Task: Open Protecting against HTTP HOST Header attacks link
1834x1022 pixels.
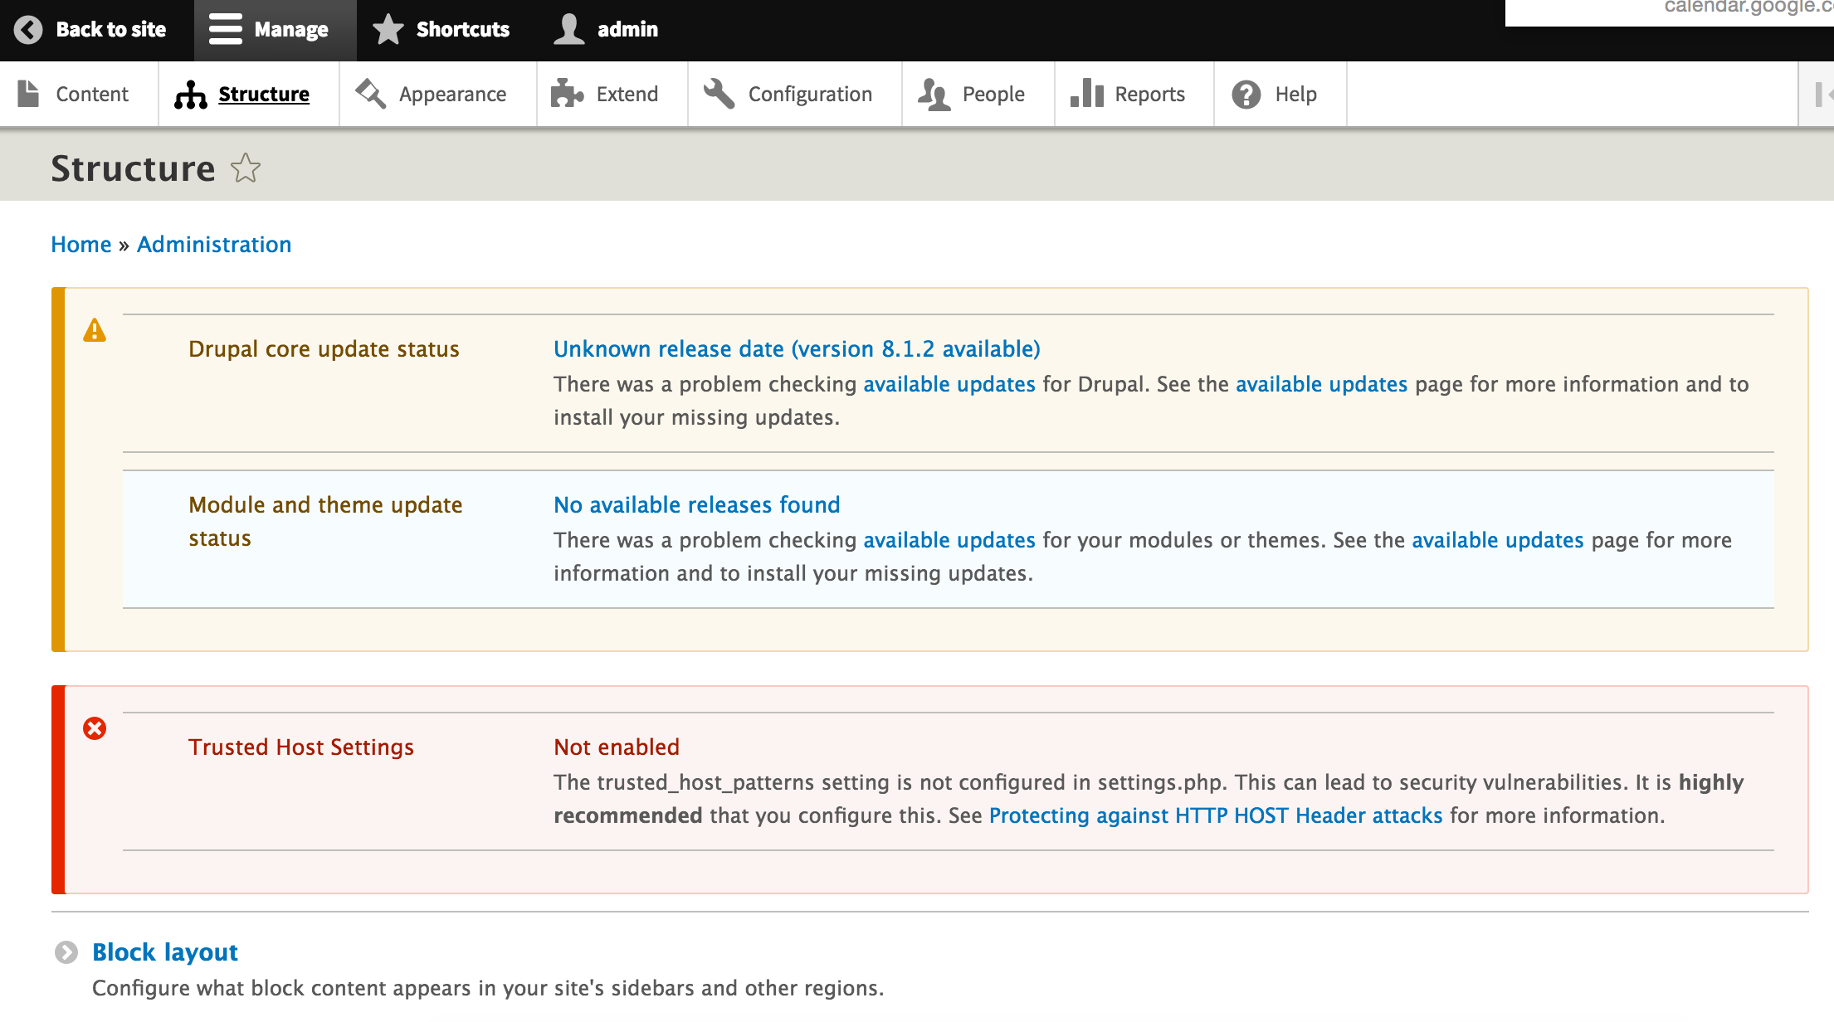Action: (x=1216, y=815)
